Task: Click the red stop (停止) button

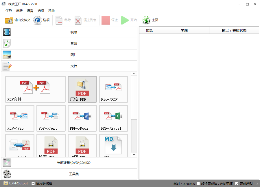Action: click(x=106, y=20)
